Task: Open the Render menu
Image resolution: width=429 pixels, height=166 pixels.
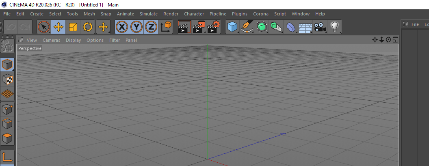Action: tap(171, 14)
